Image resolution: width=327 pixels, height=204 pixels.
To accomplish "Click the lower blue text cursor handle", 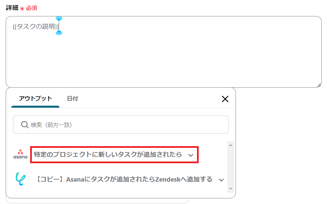I will [x=59, y=32].
